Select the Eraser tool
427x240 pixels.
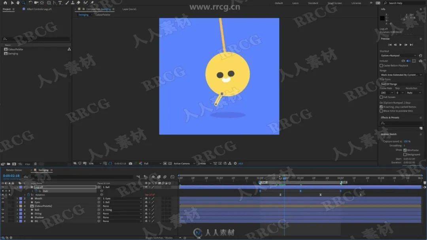(78, 3)
